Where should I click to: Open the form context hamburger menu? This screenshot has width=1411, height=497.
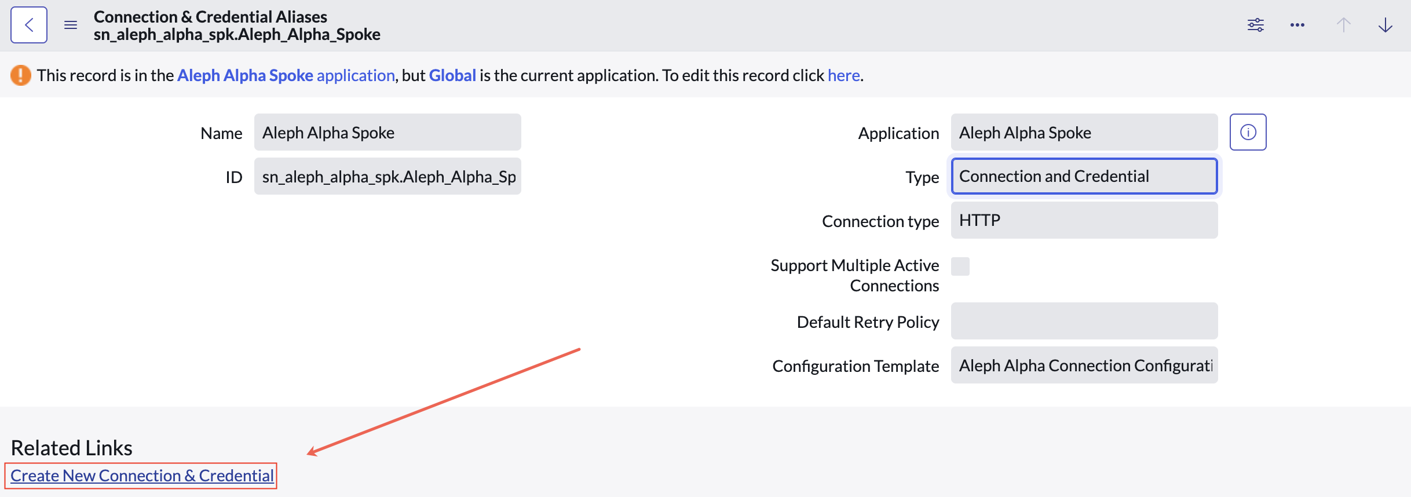[71, 25]
